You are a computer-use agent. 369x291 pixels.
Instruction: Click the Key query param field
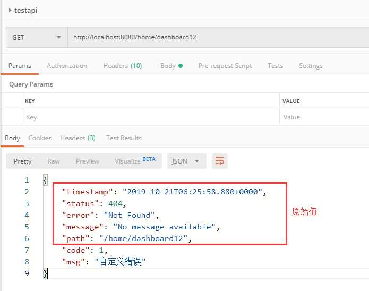coord(151,117)
